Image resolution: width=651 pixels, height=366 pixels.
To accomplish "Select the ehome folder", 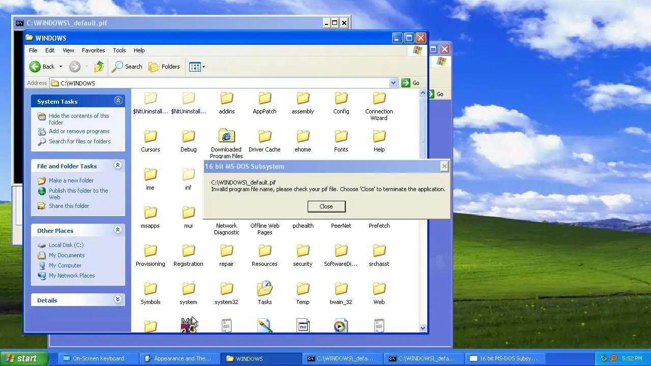I will click(303, 141).
